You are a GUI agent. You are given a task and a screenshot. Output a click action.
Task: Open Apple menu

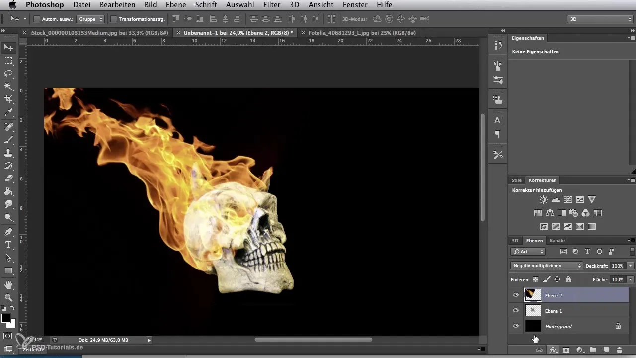pyautogui.click(x=12, y=5)
